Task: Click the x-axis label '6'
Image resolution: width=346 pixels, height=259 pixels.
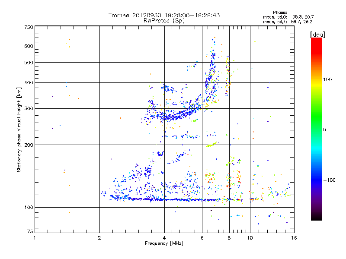Action: click(202, 238)
